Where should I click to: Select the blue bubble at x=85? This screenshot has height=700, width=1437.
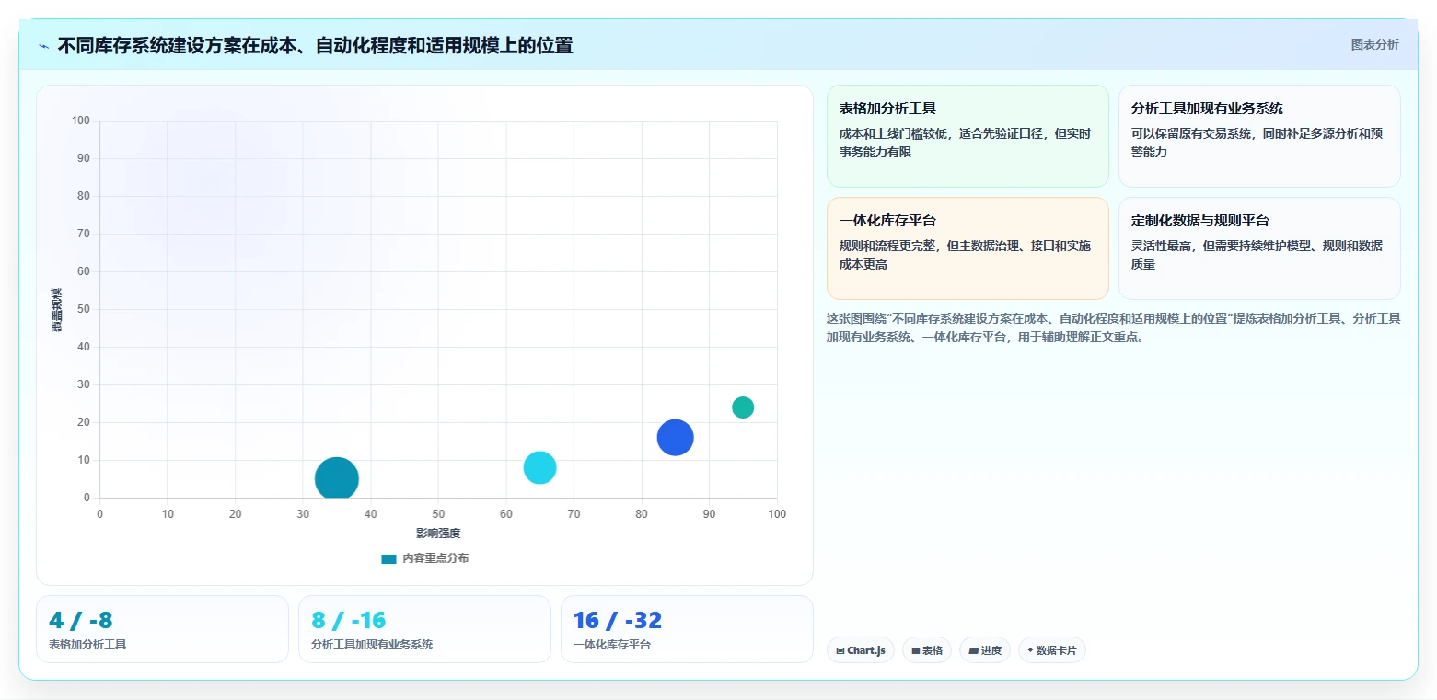676,437
